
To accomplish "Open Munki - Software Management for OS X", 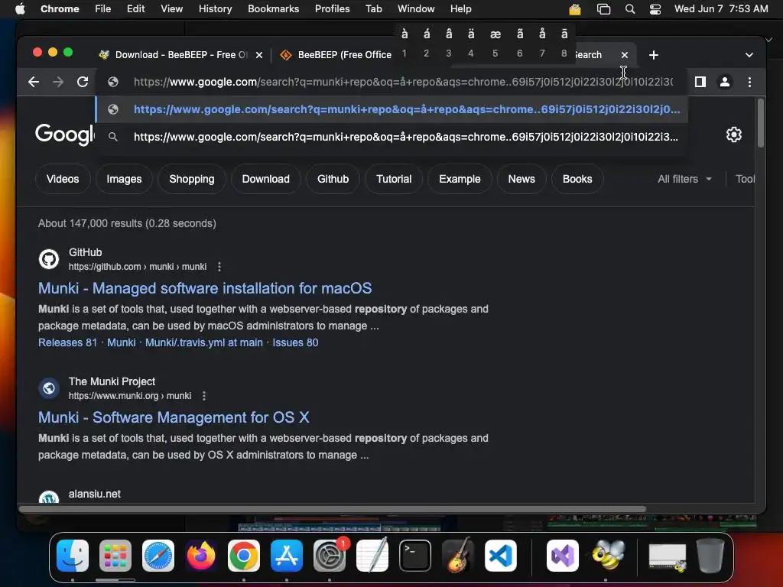I will tap(174, 417).
